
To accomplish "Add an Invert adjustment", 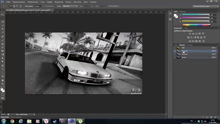I will coord(190,41).
